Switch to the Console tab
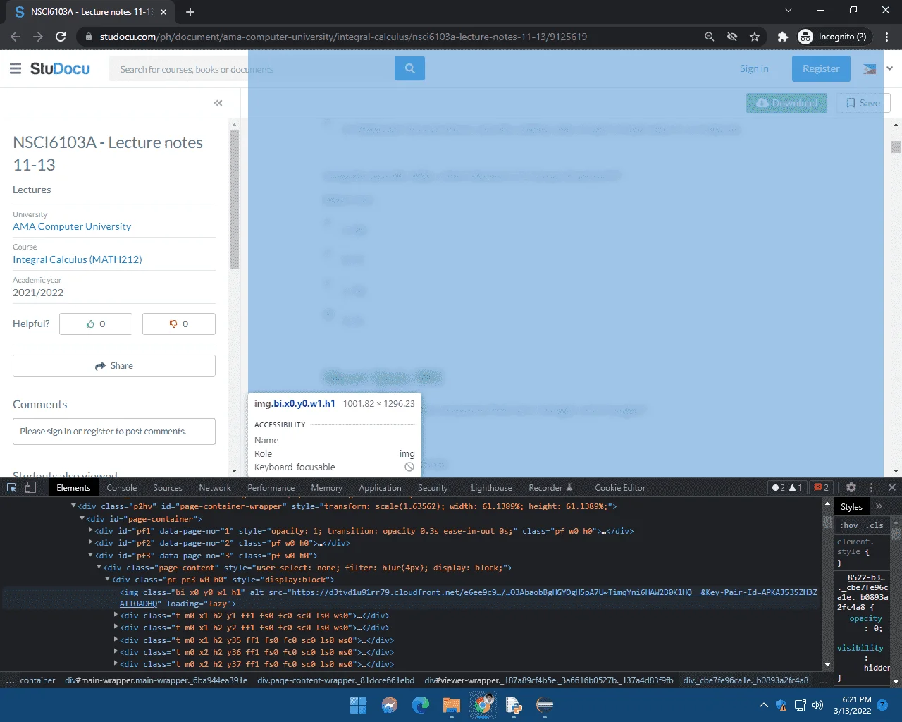Image resolution: width=902 pixels, height=722 pixels. click(x=122, y=487)
